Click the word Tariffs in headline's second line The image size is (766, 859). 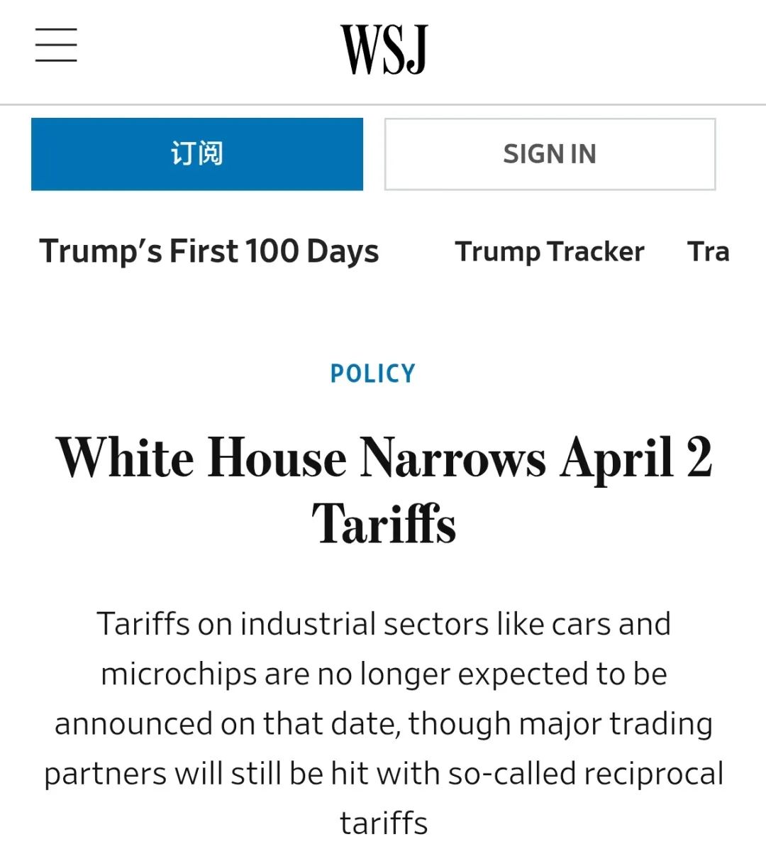point(384,523)
